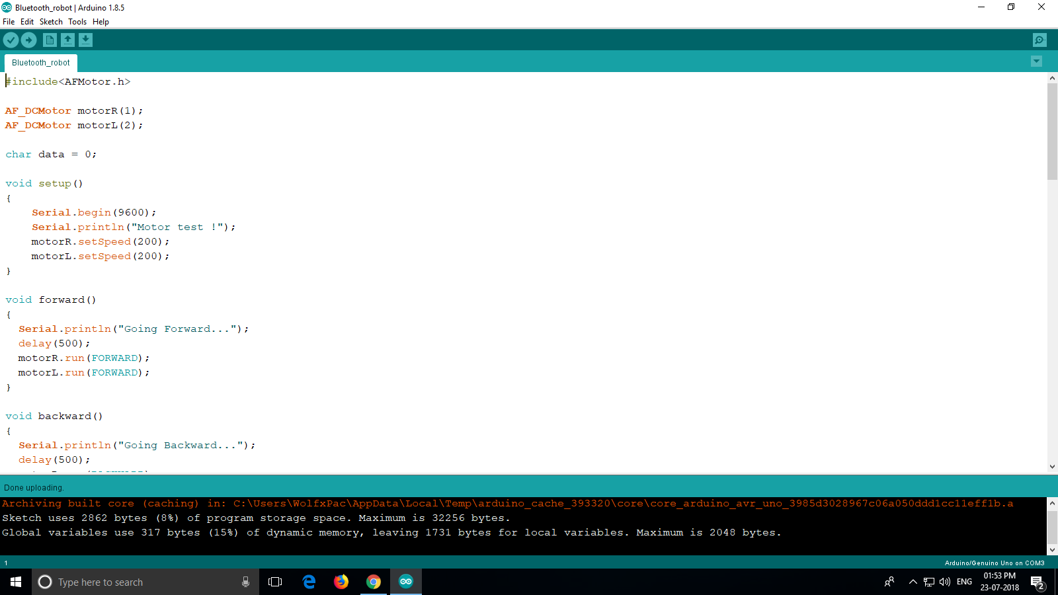
Task: Click the 'char data = 0;' line
Action: click(51, 154)
